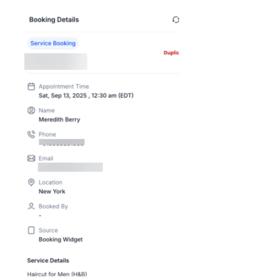Click the phone icon
267x277 pixels.
point(31,135)
